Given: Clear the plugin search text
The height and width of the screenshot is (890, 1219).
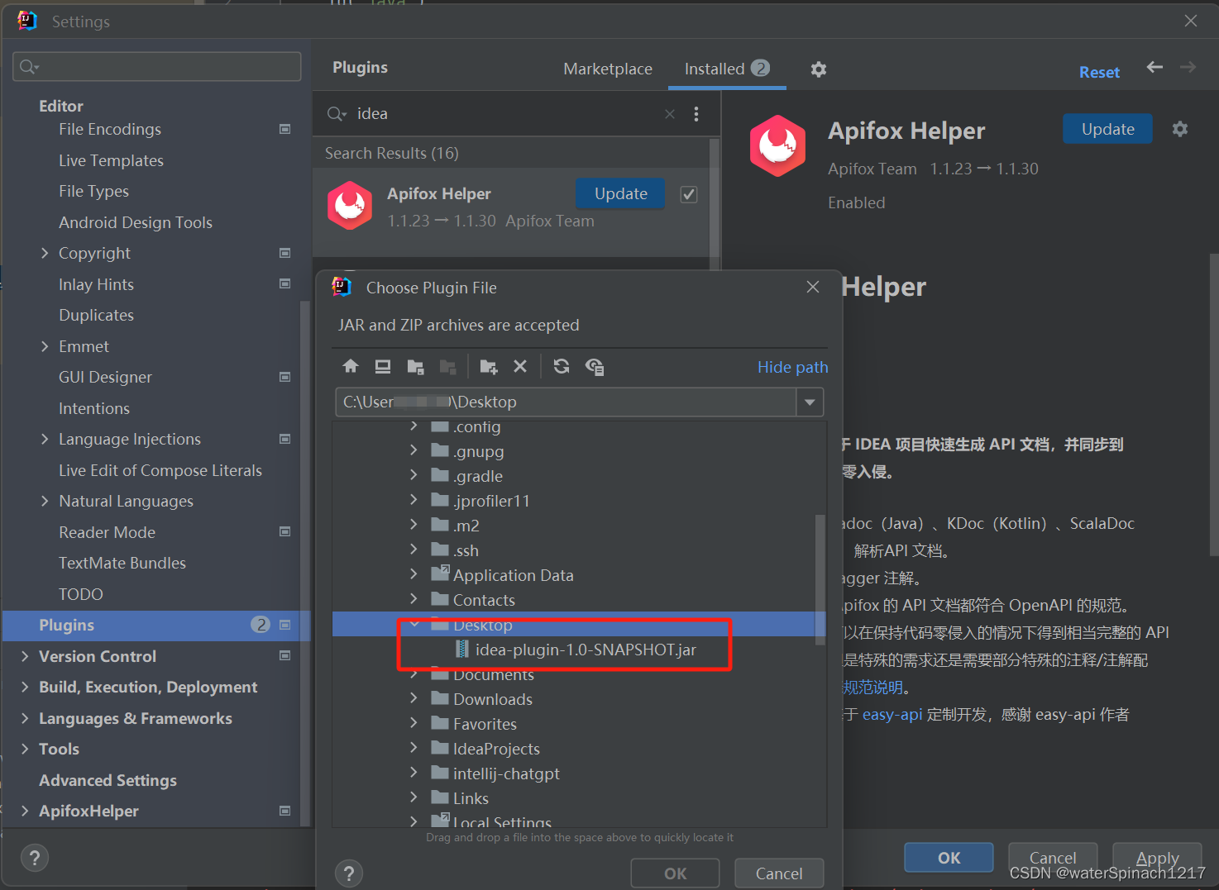Looking at the screenshot, I should tap(670, 114).
